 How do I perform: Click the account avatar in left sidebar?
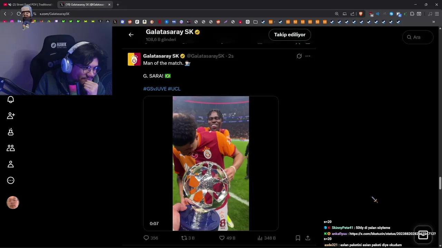[13, 203]
